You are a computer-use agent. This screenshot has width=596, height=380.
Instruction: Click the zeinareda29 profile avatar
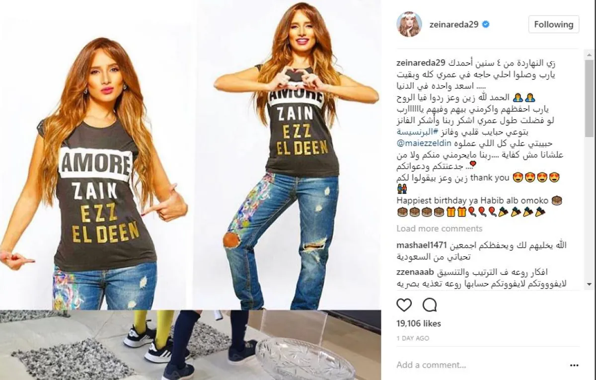pos(409,24)
